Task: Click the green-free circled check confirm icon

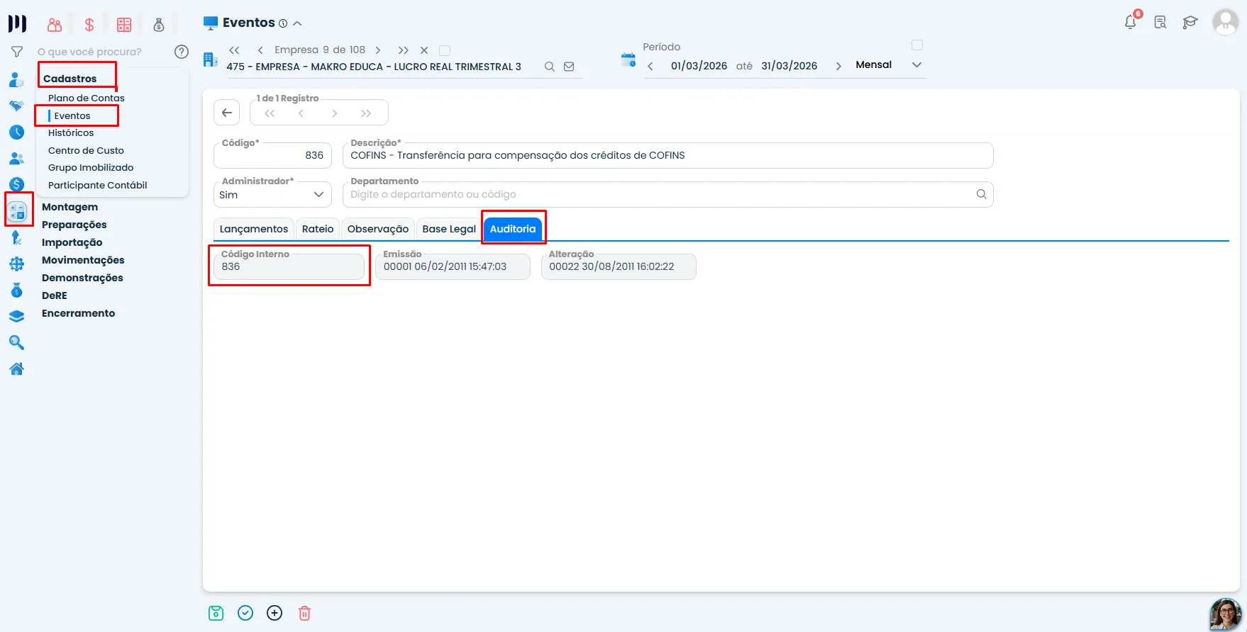Action: pyautogui.click(x=245, y=614)
